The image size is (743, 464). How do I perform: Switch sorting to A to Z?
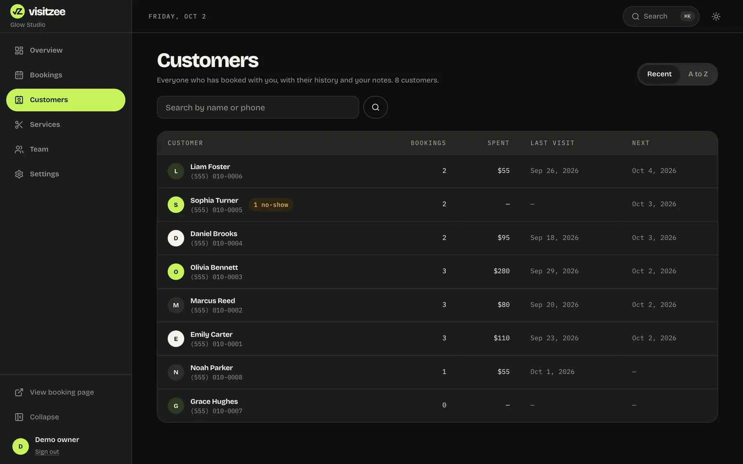coord(698,74)
